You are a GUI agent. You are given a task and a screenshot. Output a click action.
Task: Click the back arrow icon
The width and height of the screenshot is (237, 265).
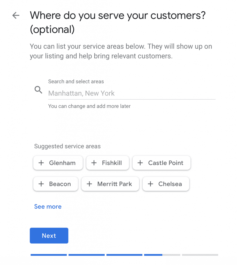pos(16,16)
